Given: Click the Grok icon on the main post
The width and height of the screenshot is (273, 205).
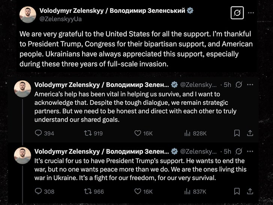Looking at the screenshot, I should pos(237,14).
